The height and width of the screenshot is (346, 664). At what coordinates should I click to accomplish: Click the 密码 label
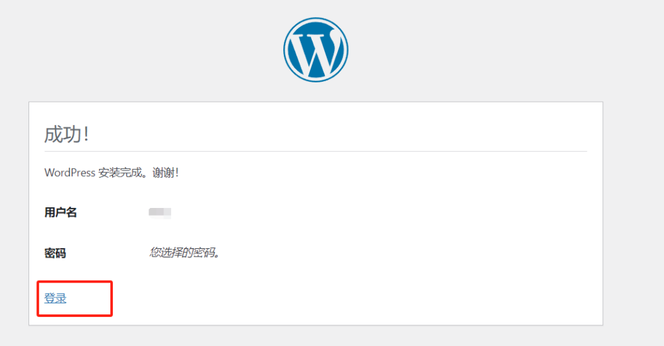click(55, 253)
